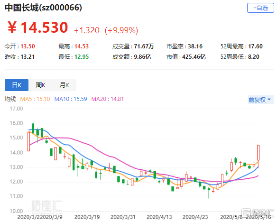Click the x-axis date 2020/4/13
The width and height of the screenshot is (277, 221).
click(159, 217)
